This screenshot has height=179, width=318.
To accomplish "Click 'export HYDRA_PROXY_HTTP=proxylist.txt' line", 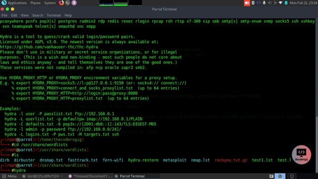I will (80, 98).
